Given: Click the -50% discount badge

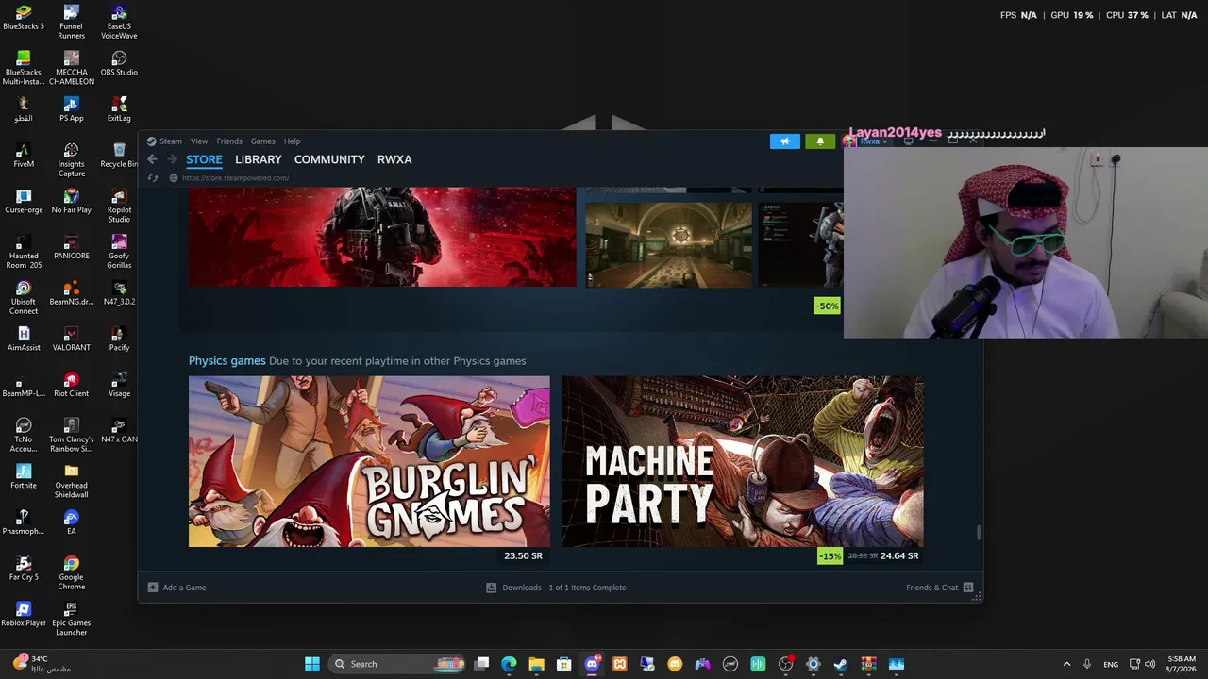Looking at the screenshot, I should [x=827, y=306].
